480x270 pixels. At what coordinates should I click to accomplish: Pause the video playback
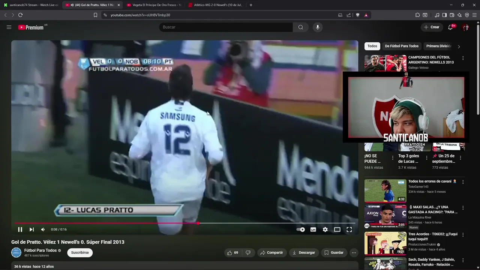pyautogui.click(x=20, y=229)
